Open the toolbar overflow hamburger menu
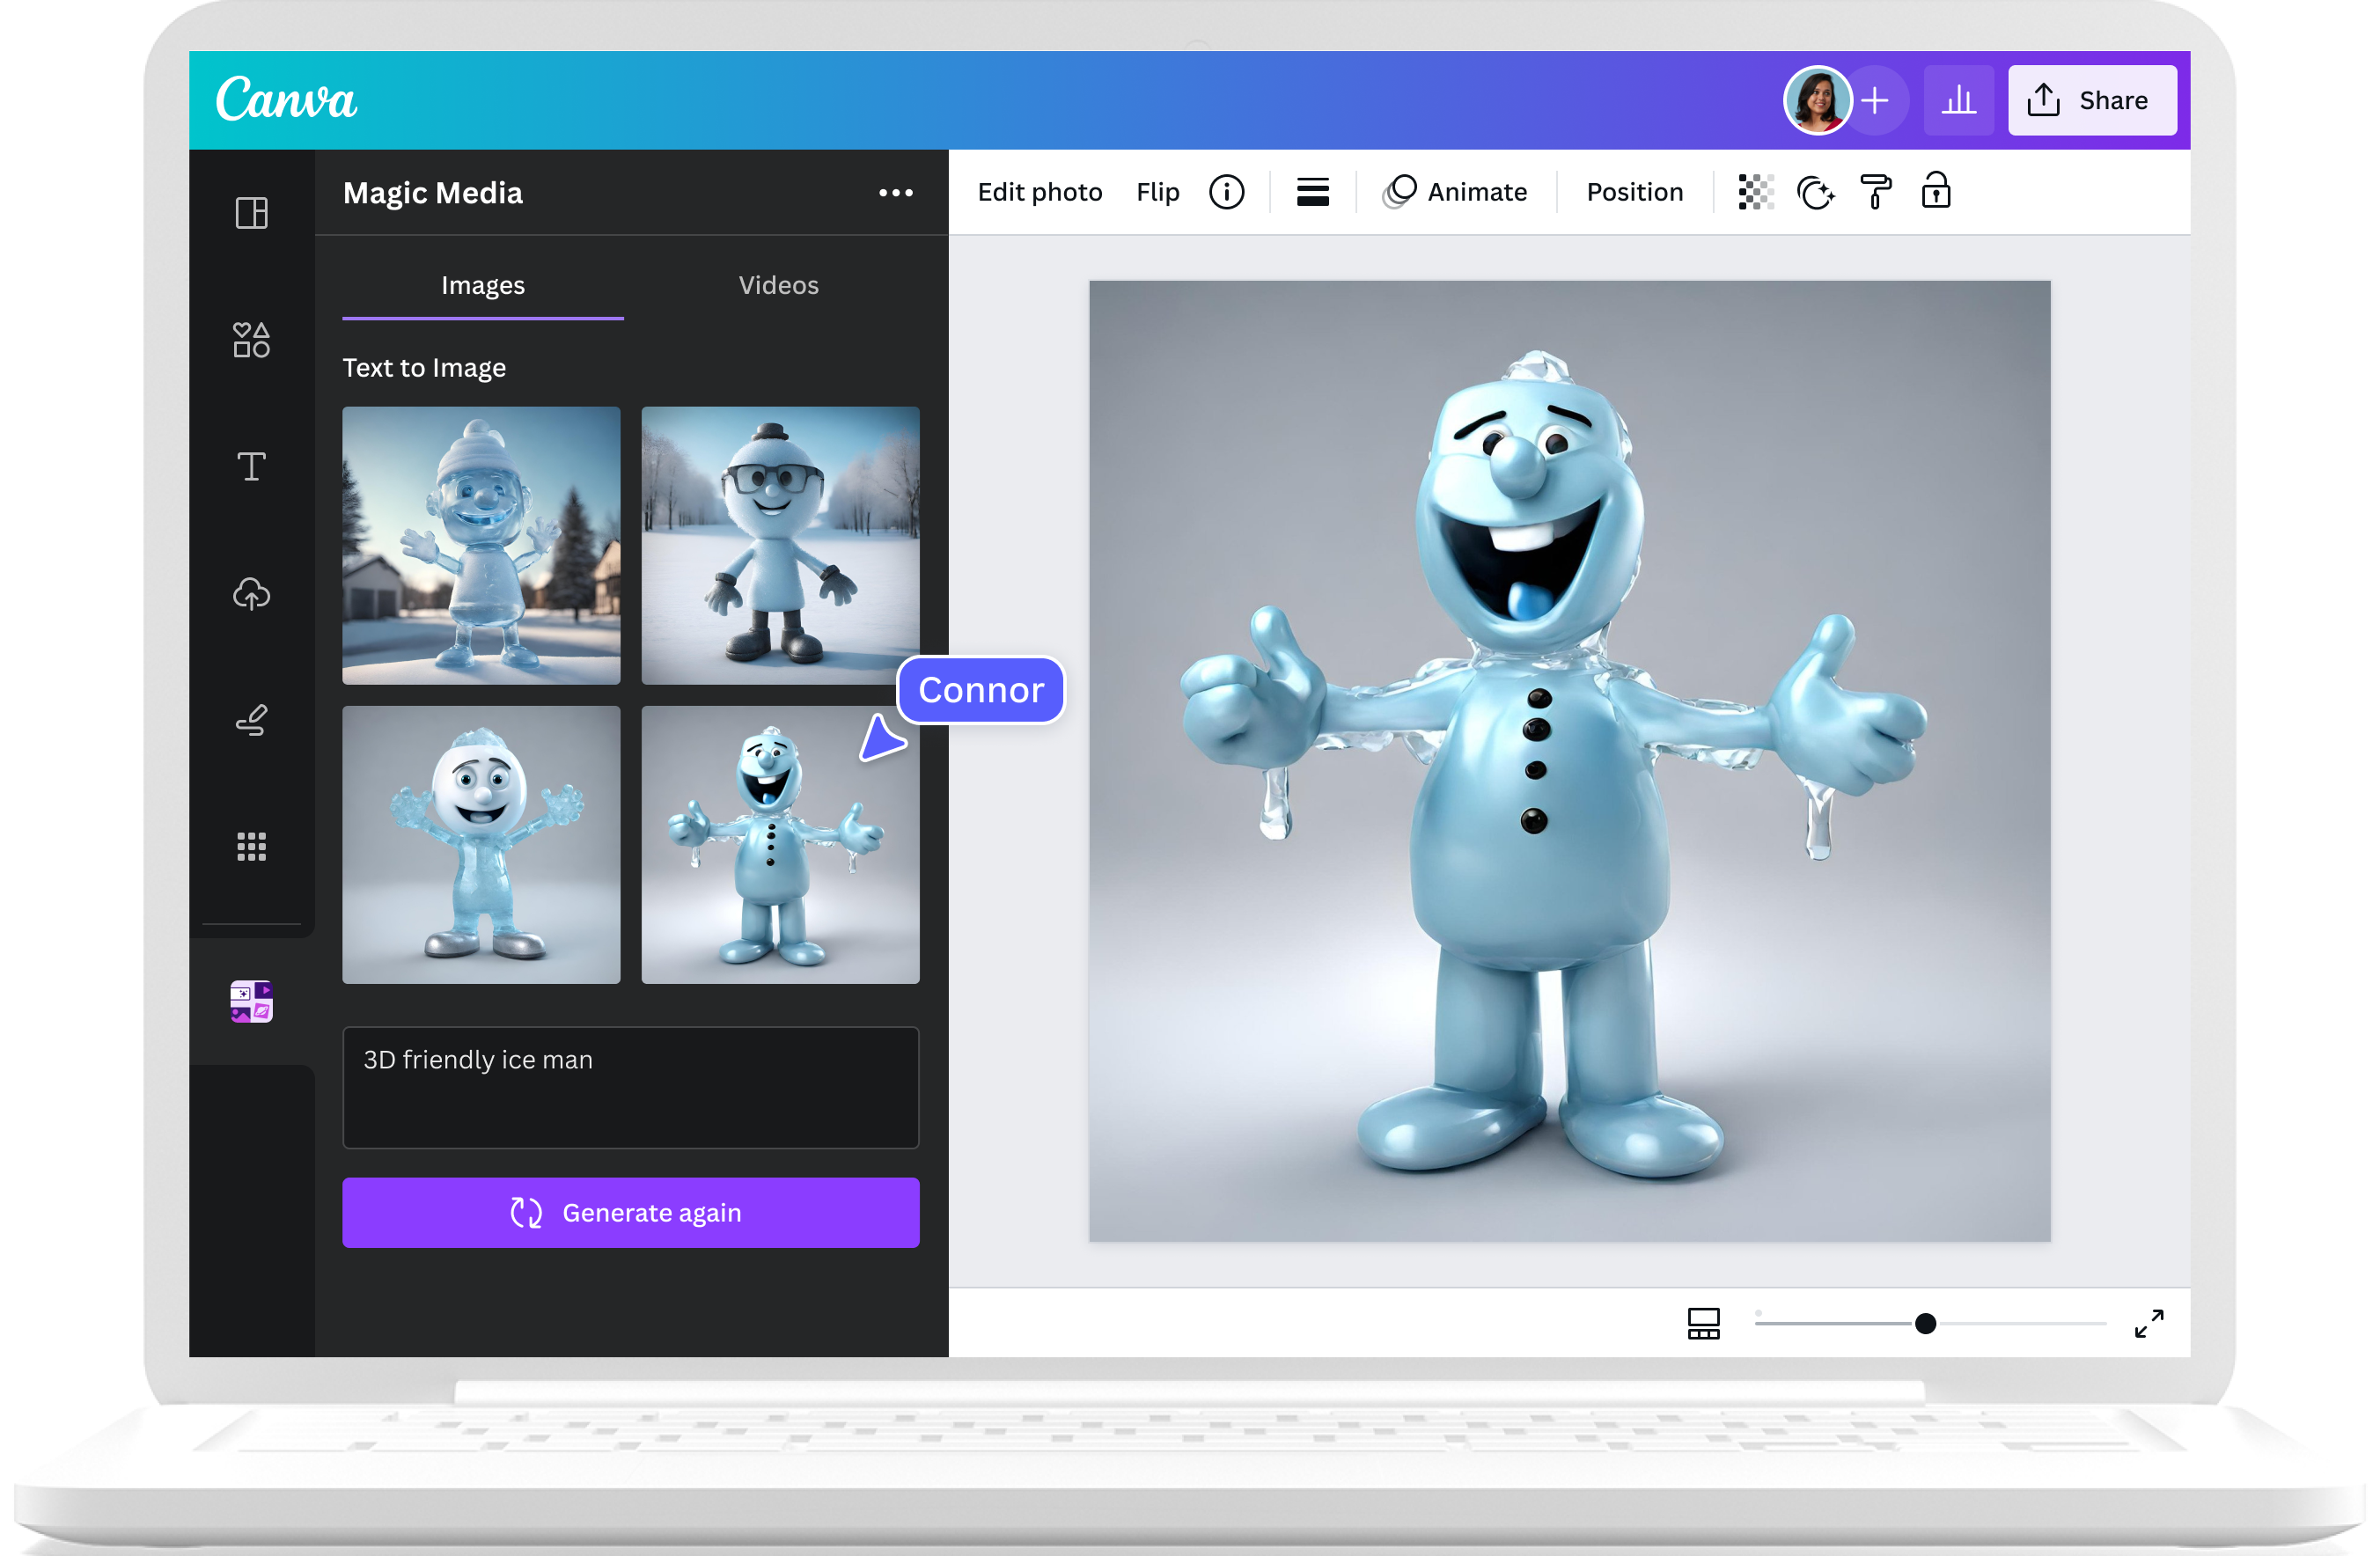This screenshot has width=2380, height=1556. click(x=1312, y=191)
